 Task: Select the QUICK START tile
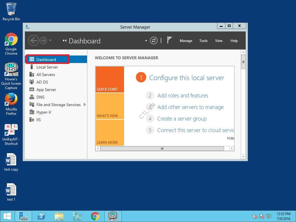(110, 79)
